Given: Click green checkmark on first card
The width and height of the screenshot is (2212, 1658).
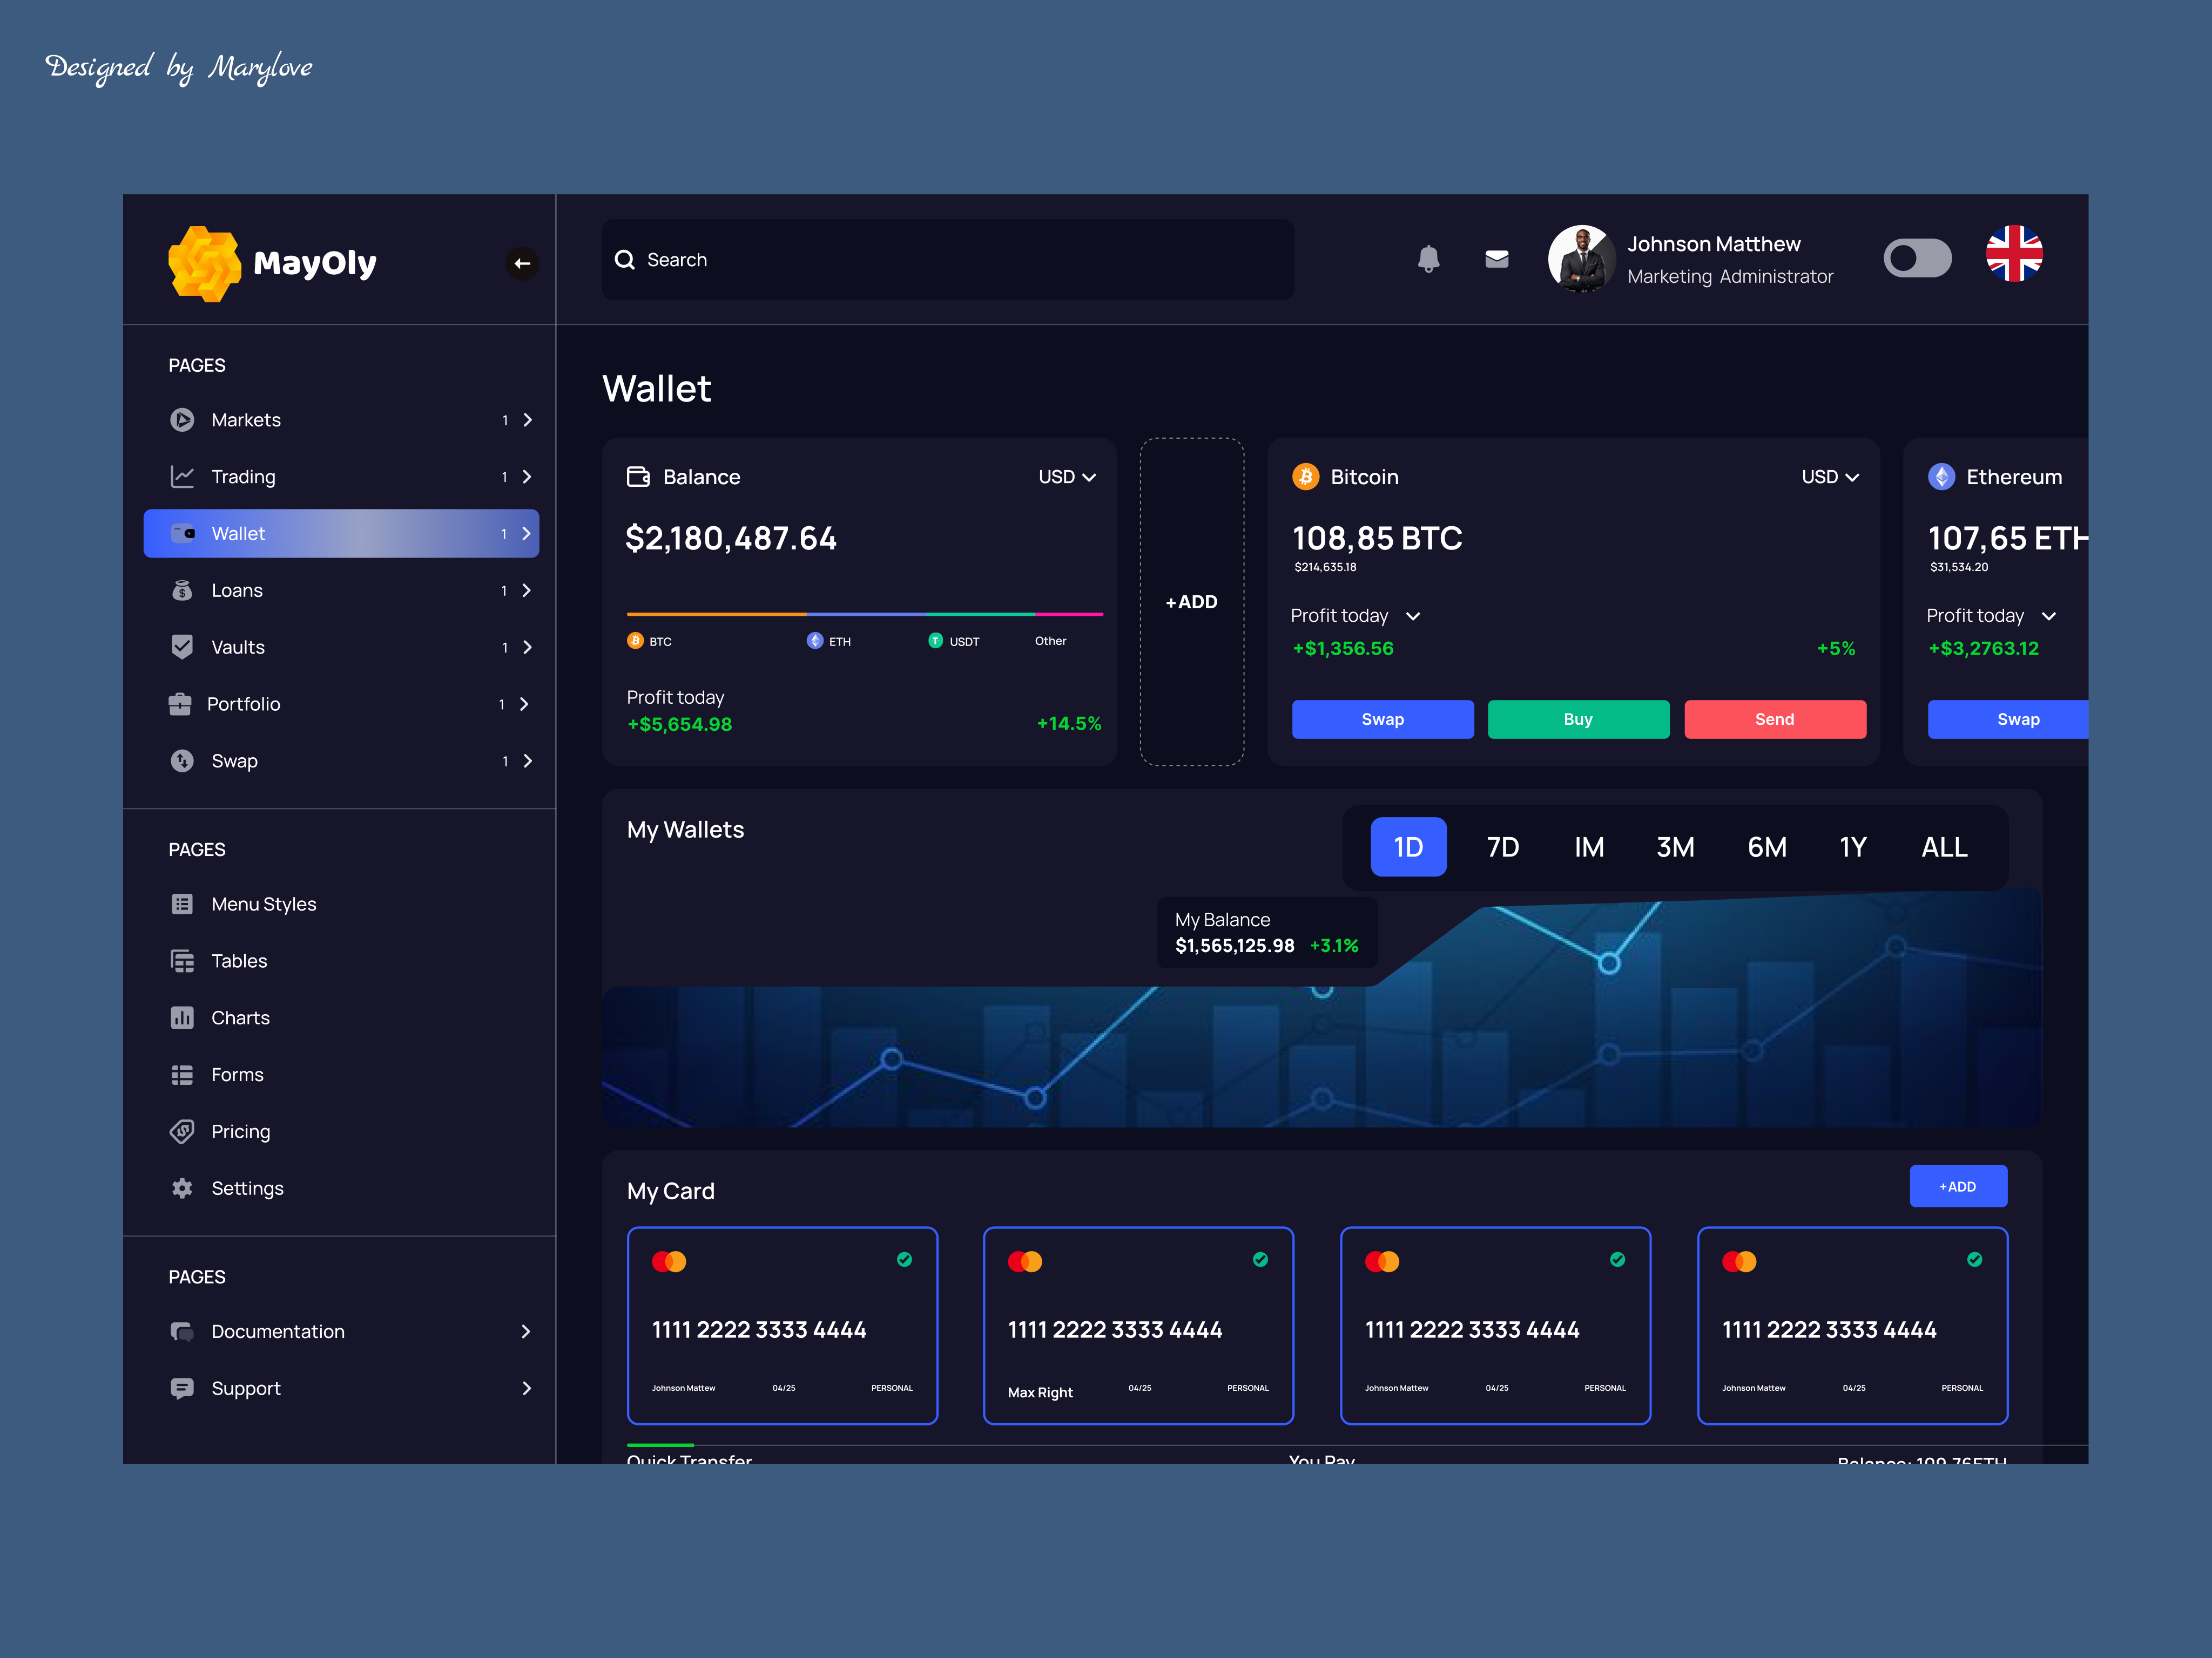Looking at the screenshot, I should tap(904, 1259).
